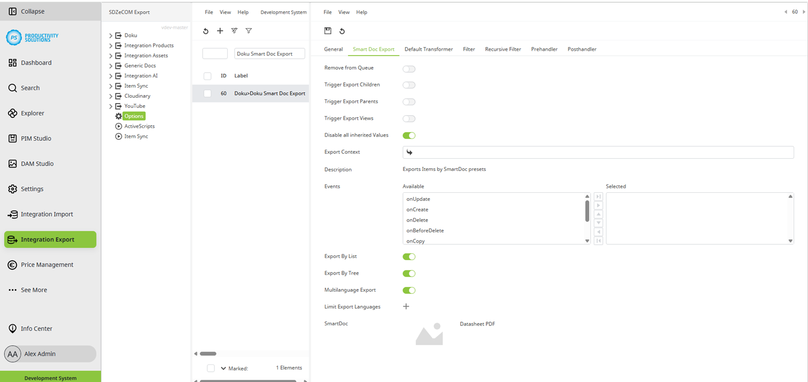Collapse the Marked section at the bottom
808x382 pixels.
point(223,368)
